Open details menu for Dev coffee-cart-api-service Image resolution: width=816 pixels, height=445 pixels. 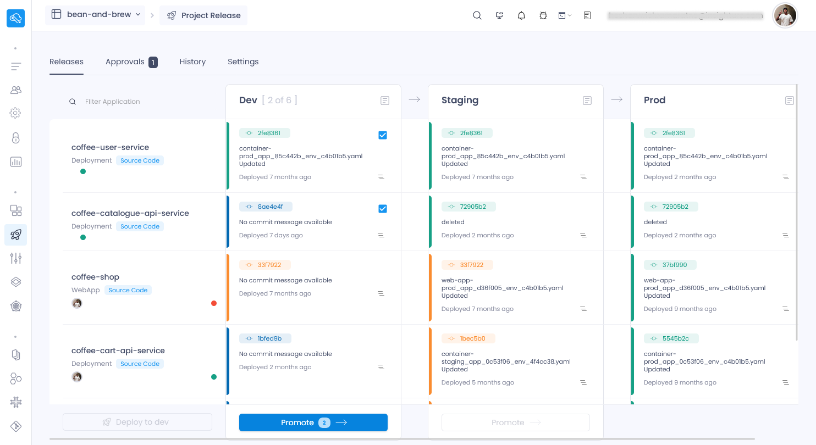(381, 367)
